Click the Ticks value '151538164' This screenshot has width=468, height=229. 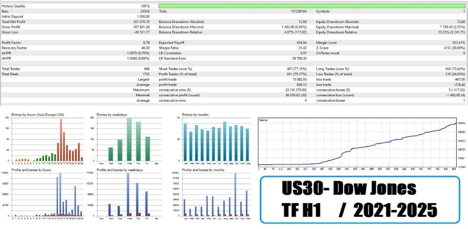[299, 11]
